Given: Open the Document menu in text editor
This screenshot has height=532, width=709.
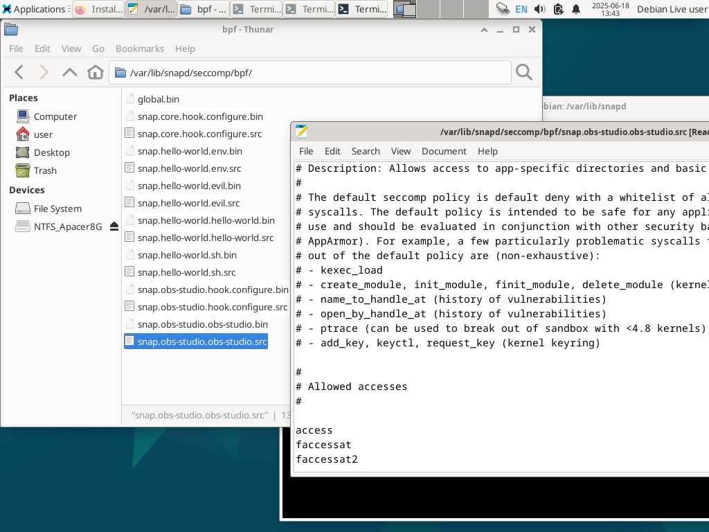Looking at the screenshot, I should (x=444, y=151).
